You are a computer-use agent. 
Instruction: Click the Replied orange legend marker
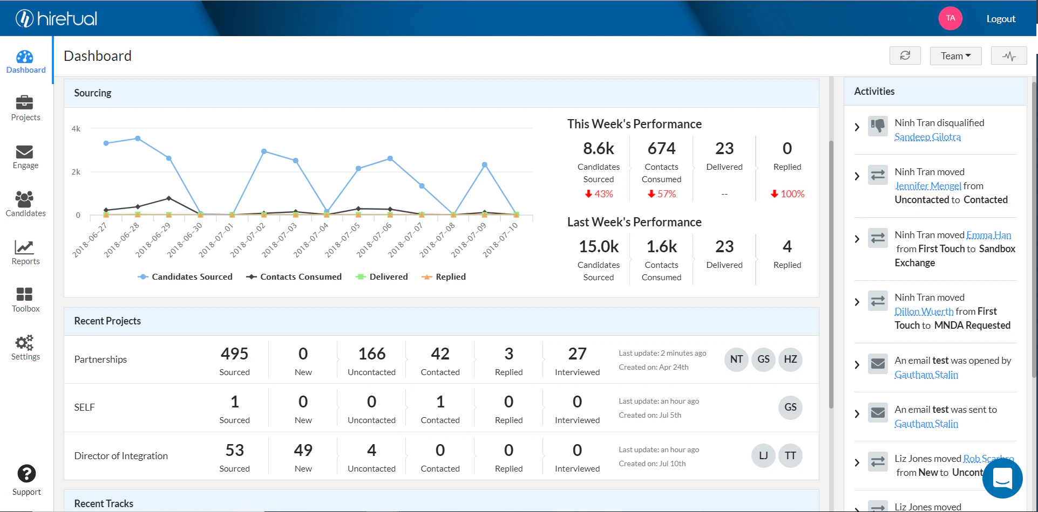tap(426, 276)
